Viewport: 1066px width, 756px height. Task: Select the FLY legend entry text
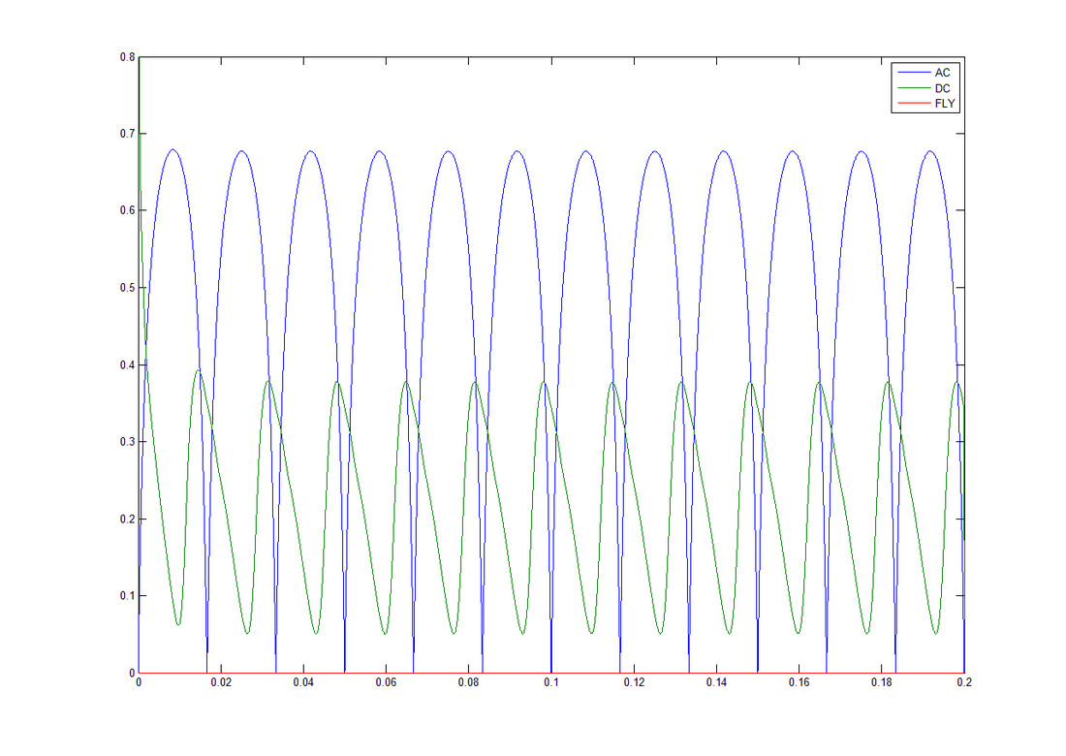click(x=944, y=103)
